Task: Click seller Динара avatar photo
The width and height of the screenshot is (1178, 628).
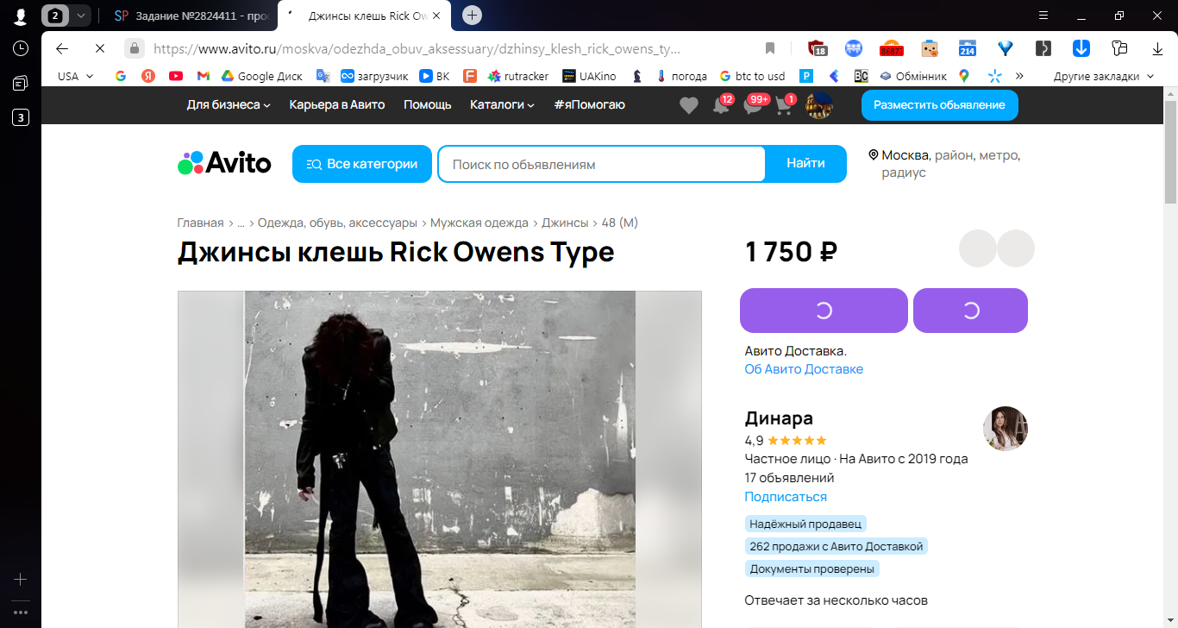Action: point(1006,429)
